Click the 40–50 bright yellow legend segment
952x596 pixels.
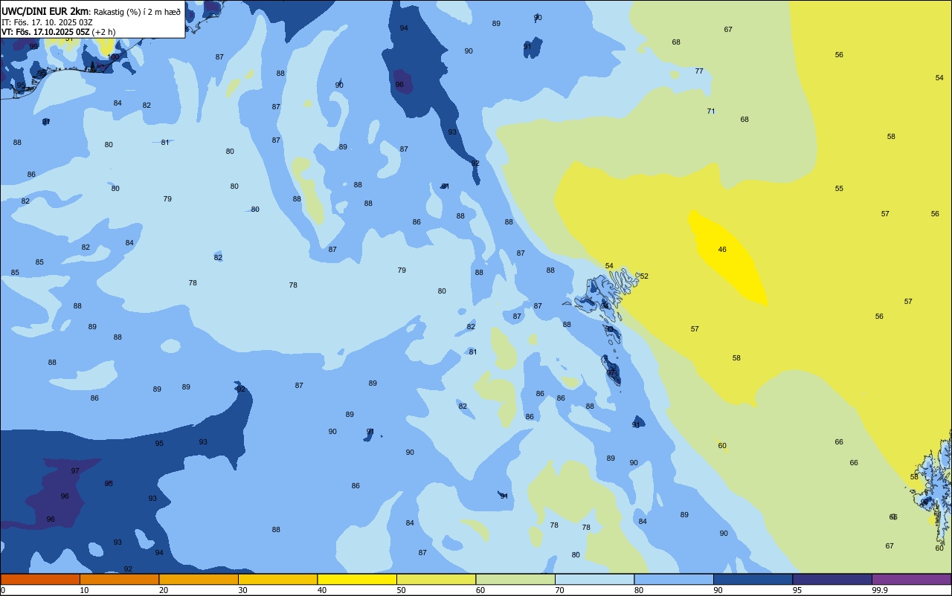pyautogui.click(x=357, y=579)
